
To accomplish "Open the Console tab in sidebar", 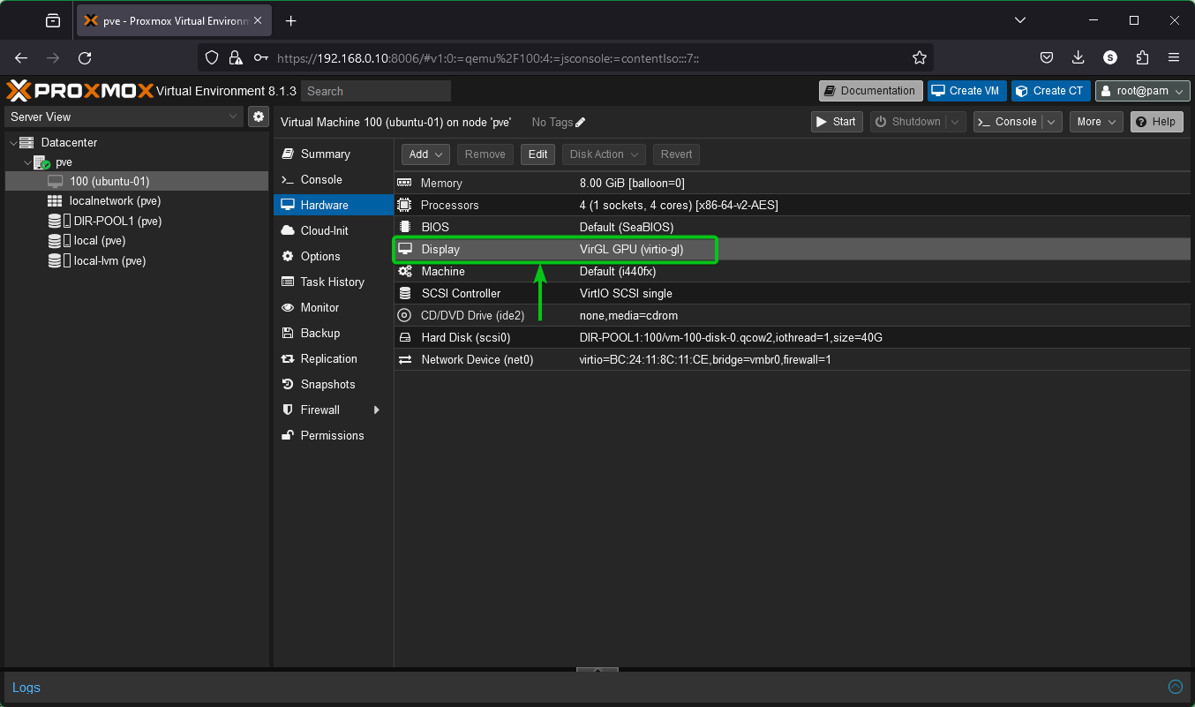I will (x=333, y=179).
